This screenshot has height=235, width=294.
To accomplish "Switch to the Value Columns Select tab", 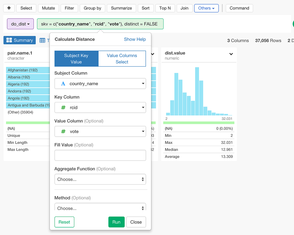I will coord(122,58).
